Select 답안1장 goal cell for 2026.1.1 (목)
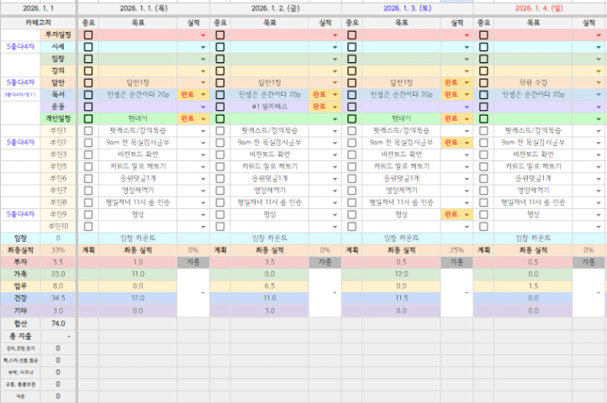 pyautogui.click(x=138, y=83)
